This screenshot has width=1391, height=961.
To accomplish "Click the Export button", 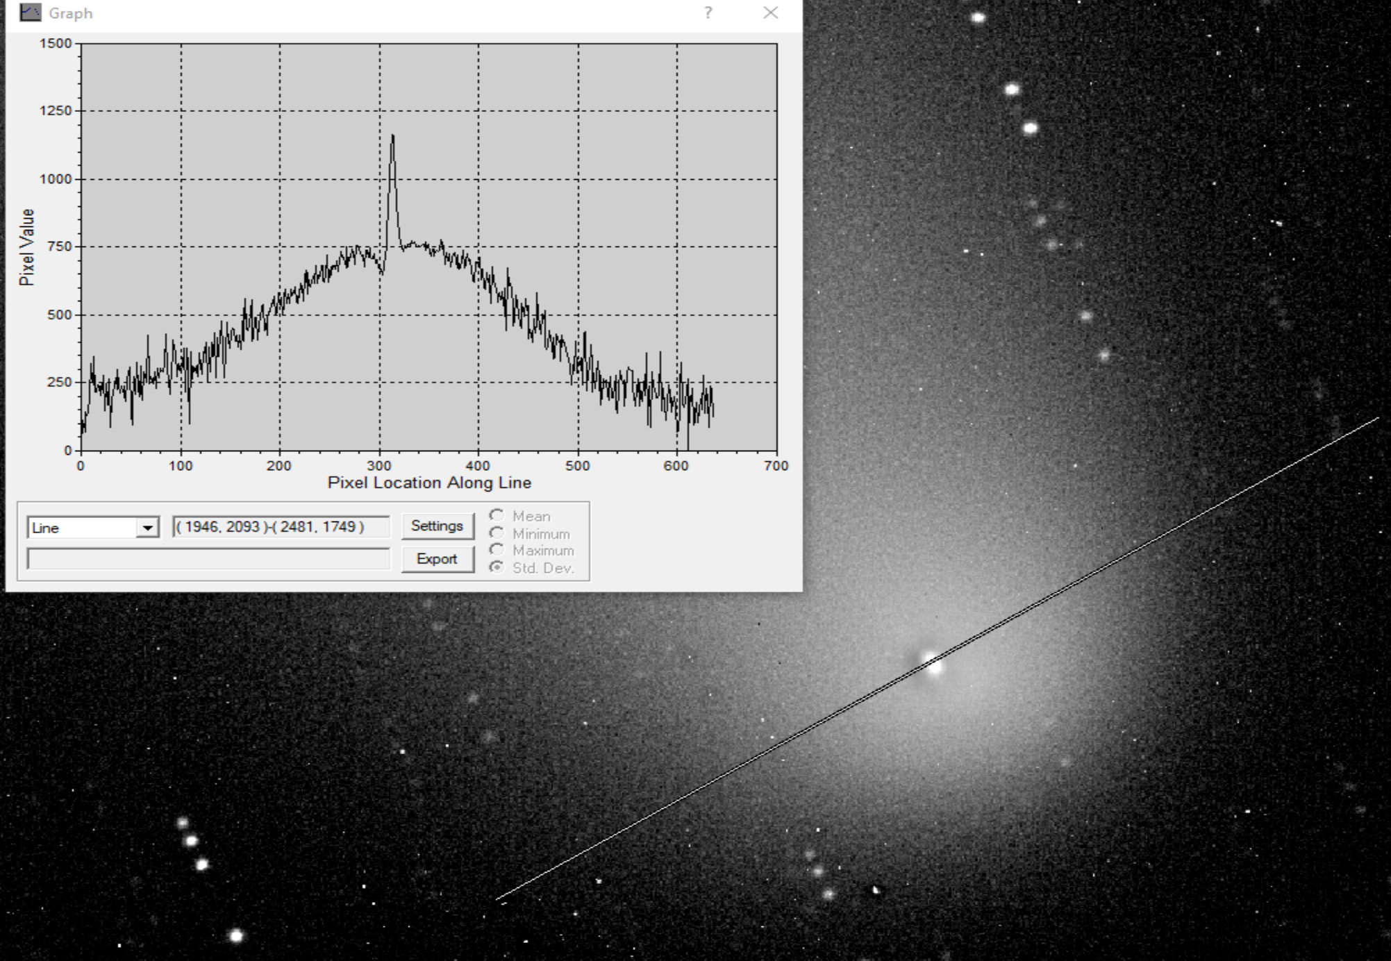I will click(x=438, y=559).
